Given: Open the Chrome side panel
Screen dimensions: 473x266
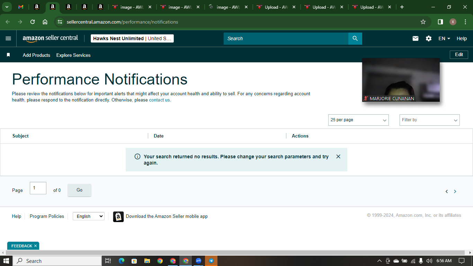Looking at the screenshot, I should (440, 22).
